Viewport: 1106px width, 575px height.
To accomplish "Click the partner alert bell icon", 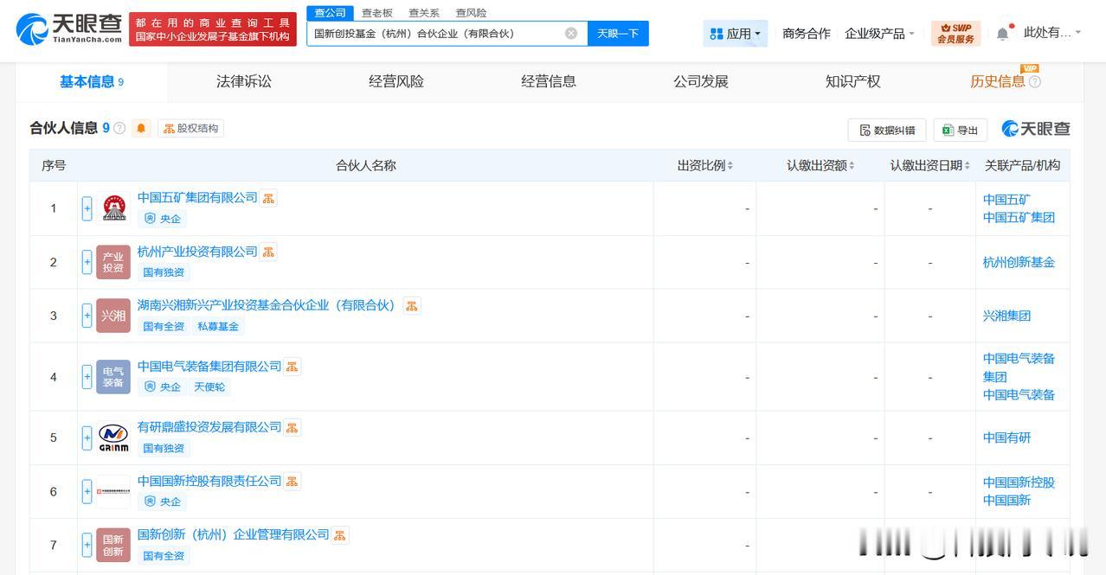I will tap(141, 128).
